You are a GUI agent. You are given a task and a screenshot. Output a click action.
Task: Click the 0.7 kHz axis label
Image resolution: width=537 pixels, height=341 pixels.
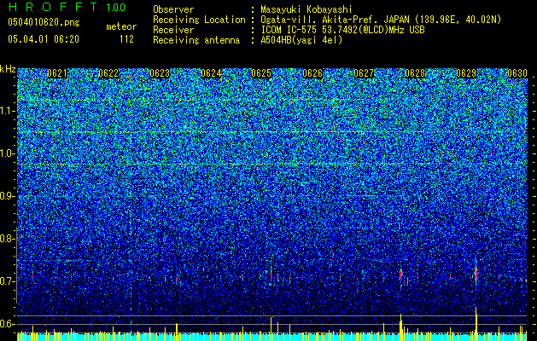[7, 281]
